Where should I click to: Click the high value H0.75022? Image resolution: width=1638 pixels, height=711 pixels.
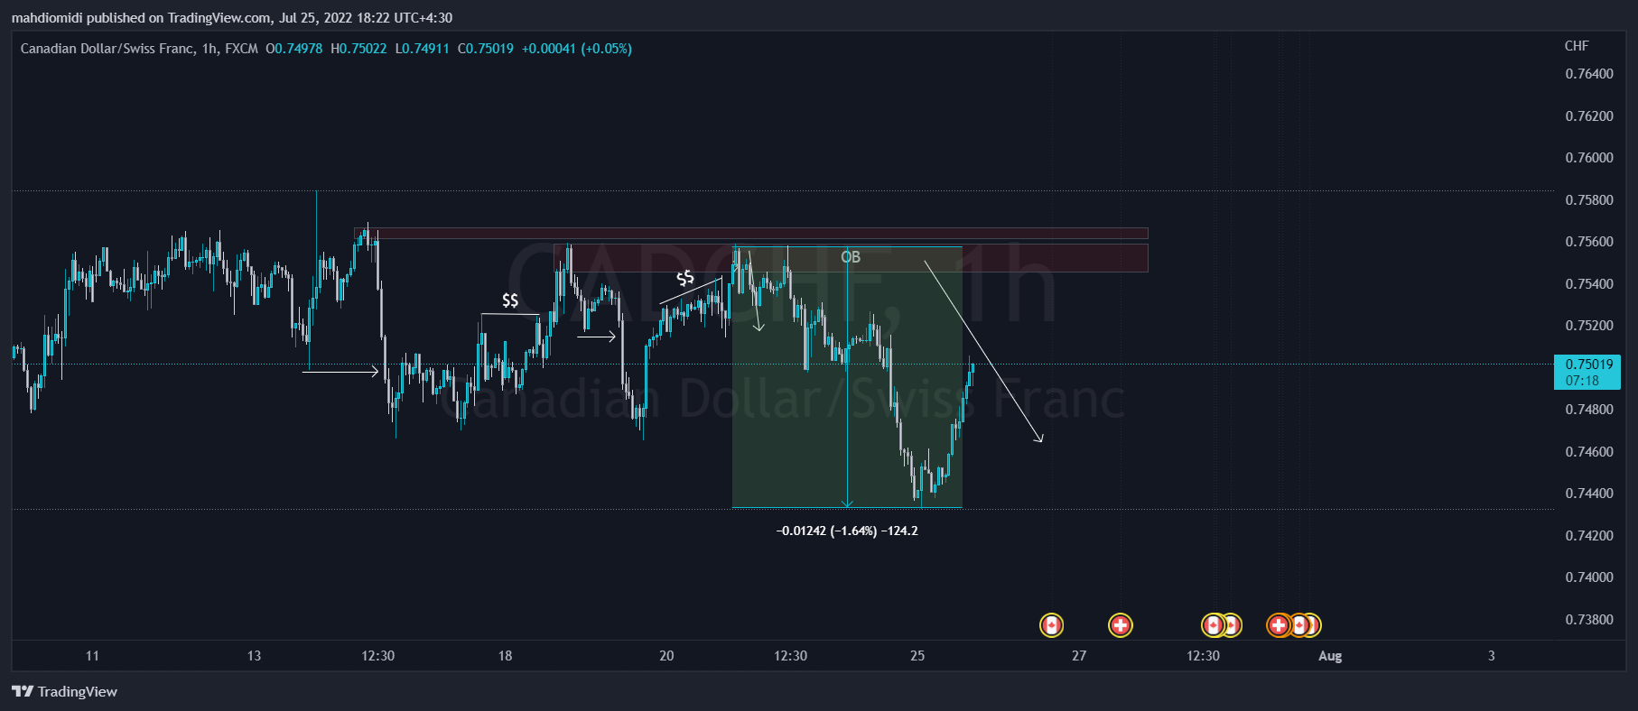pos(358,49)
